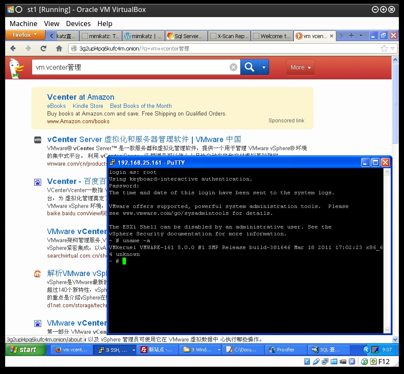This screenshot has width=404, height=374.
Task: Open a new tab with plus icon
Action: (x=351, y=36)
